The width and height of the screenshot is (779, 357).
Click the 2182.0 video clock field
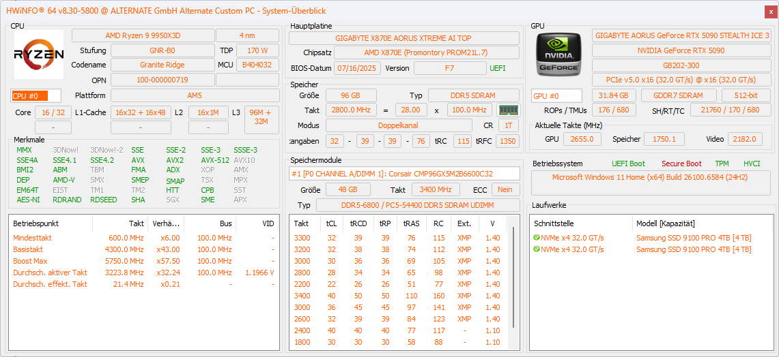coord(745,140)
